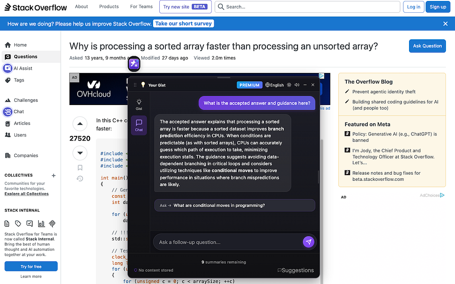Open Policy: Generative AI is banned post

[395, 137]
